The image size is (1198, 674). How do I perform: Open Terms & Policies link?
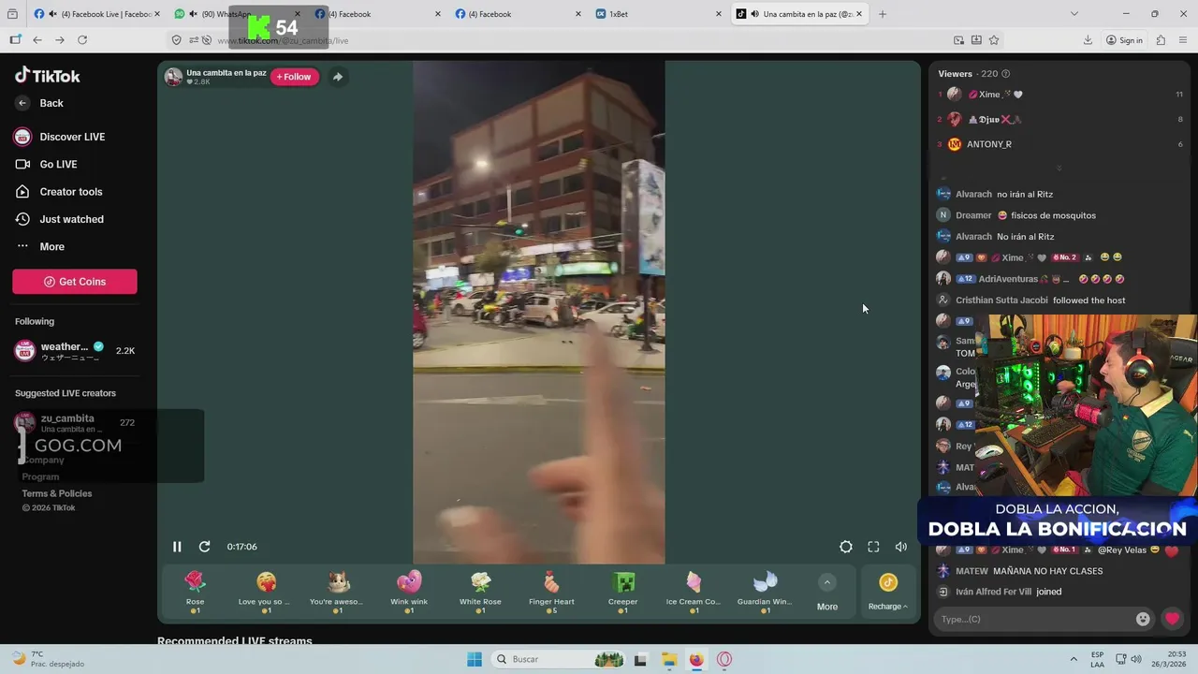tap(57, 493)
